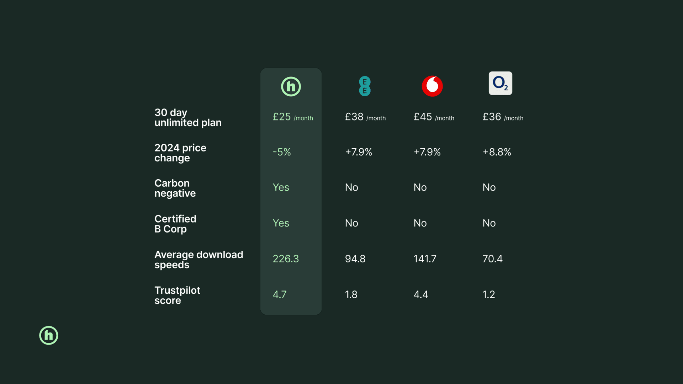Click the "Carbon negative" row label
This screenshot has height=384, width=683.
coord(175,188)
